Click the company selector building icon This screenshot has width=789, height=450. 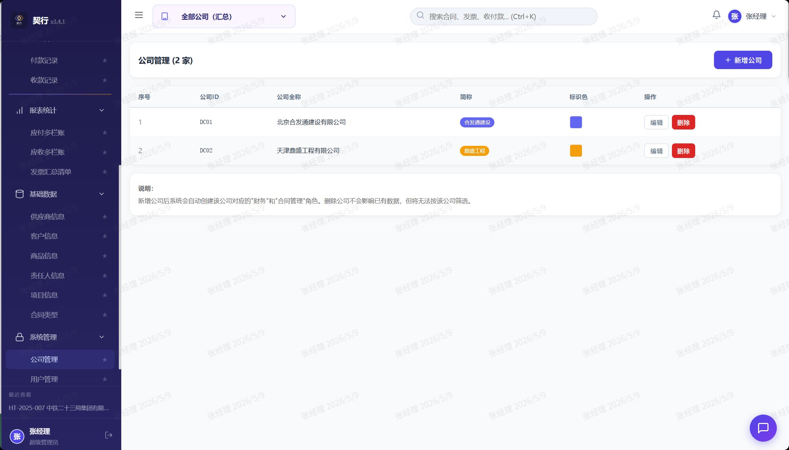[x=165, y=16]
